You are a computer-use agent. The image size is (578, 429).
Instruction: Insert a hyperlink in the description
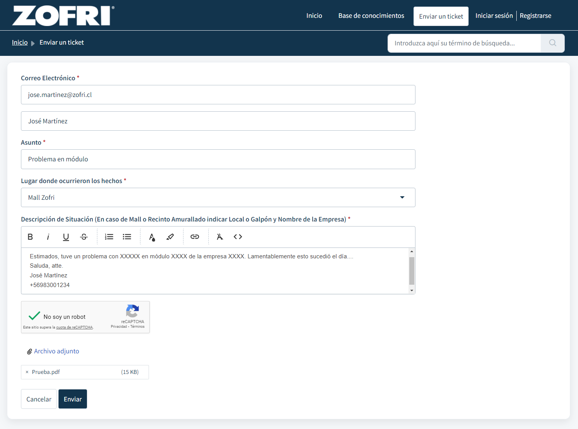195,237
